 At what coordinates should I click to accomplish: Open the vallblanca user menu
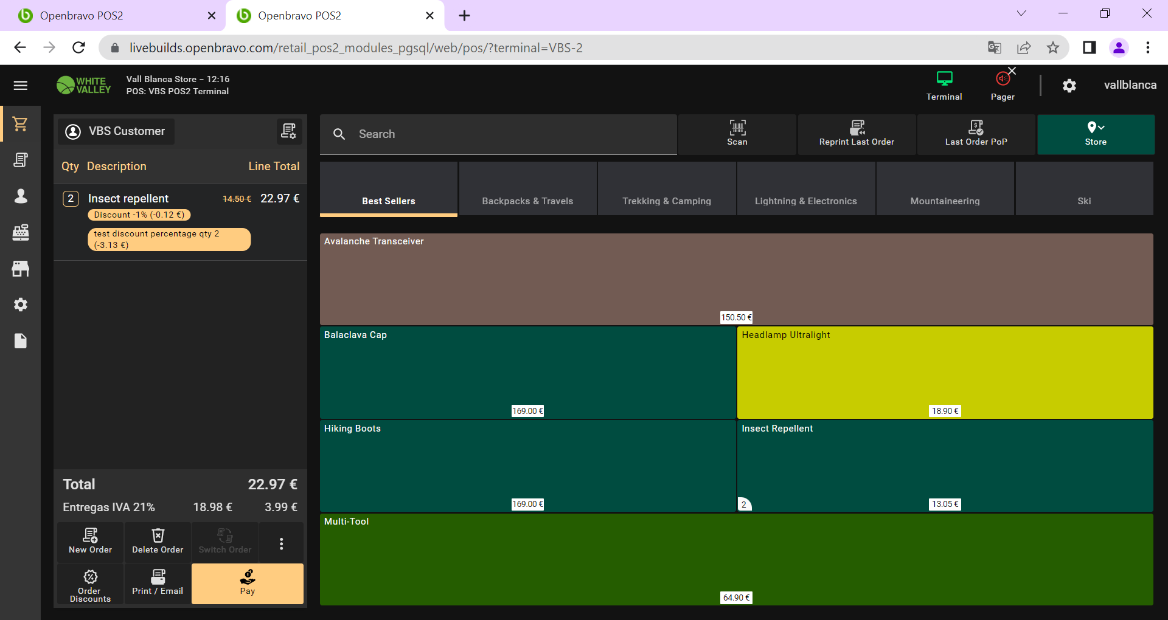coord(1130,85)
